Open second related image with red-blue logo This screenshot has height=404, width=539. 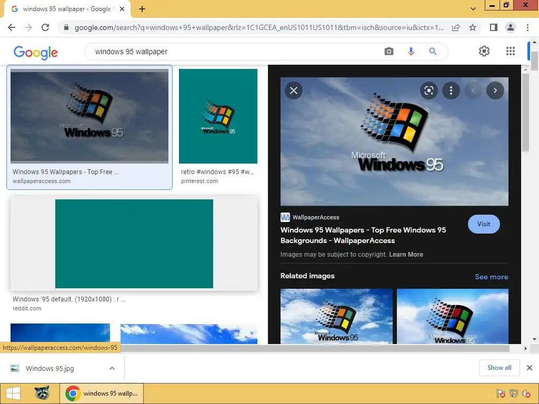click(452, 316)
